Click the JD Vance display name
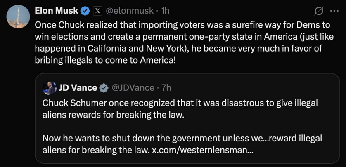 78,87
